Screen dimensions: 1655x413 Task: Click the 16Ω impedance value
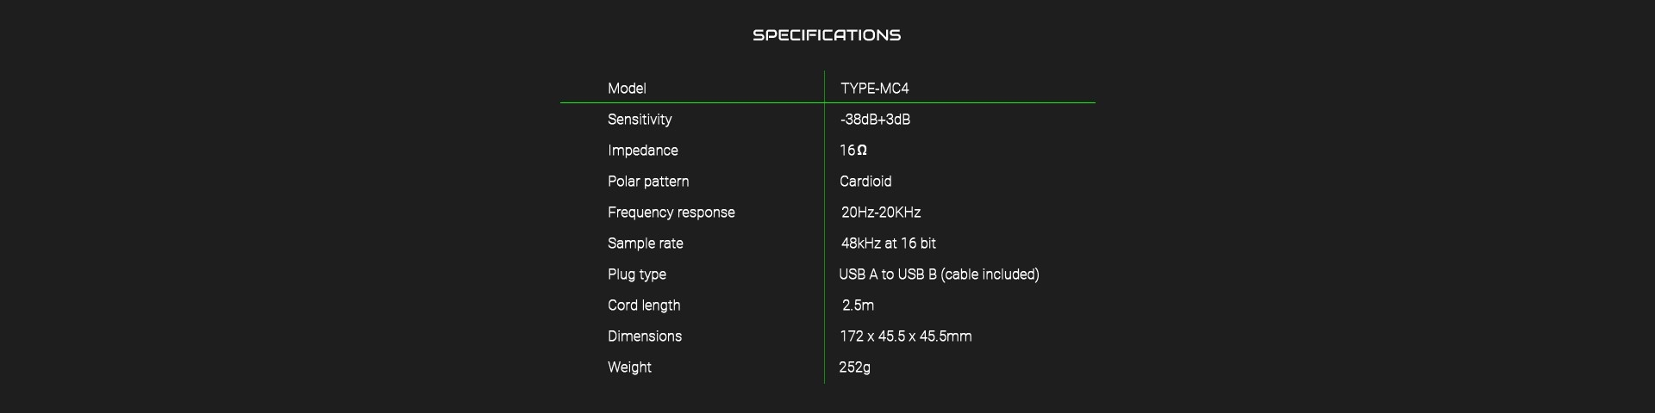point(853,151)
